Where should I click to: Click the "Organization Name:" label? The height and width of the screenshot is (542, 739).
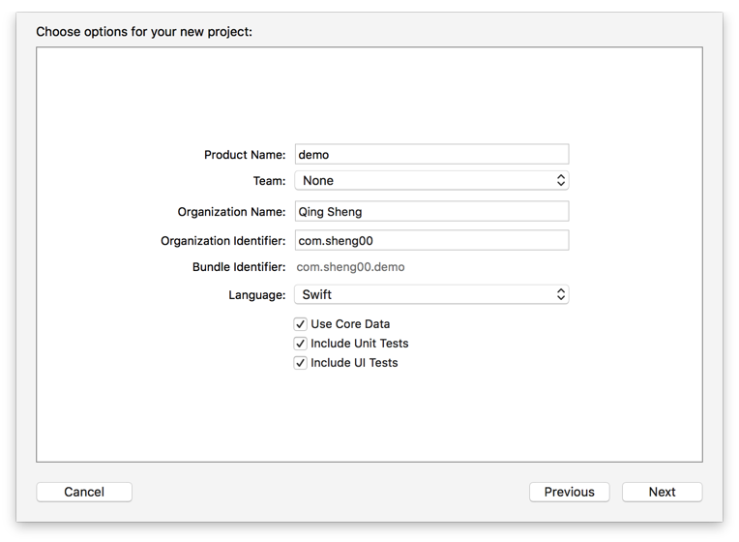pyautogui.click(x=231, y=212)
